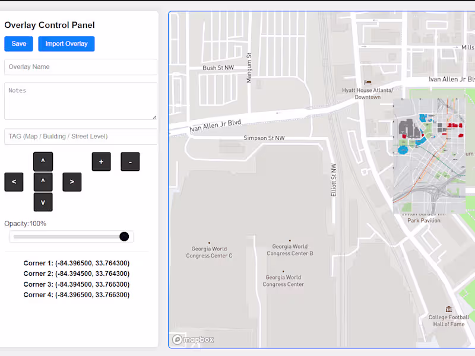Select Georgia World Congress Center C marker
Screen dimensions: 475x356
click(209, 243)
